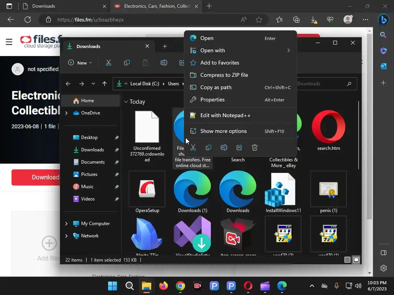Switch to details view button in status bar
The image size is (394, 295).
pos(347,260)
